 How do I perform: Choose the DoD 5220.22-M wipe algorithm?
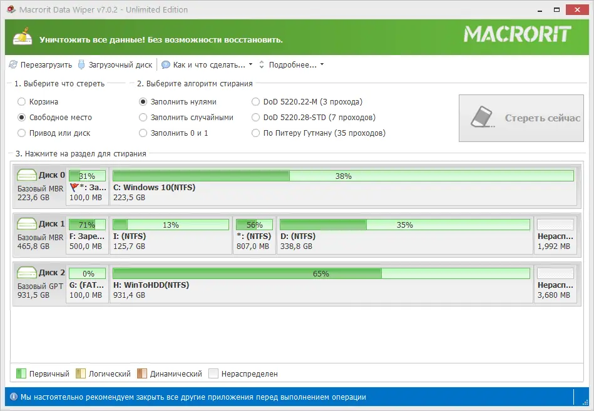tap(255, 101)
